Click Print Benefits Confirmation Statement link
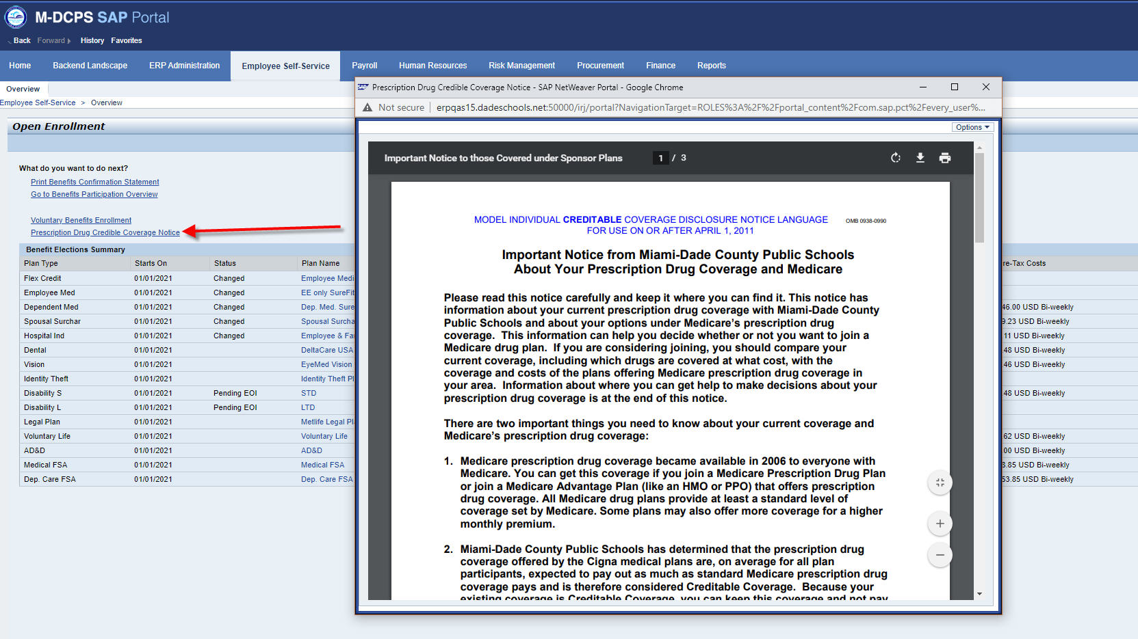The image size is (1138, 639). 95,182
